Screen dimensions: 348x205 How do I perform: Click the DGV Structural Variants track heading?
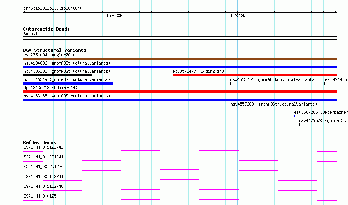coord(55,50)
